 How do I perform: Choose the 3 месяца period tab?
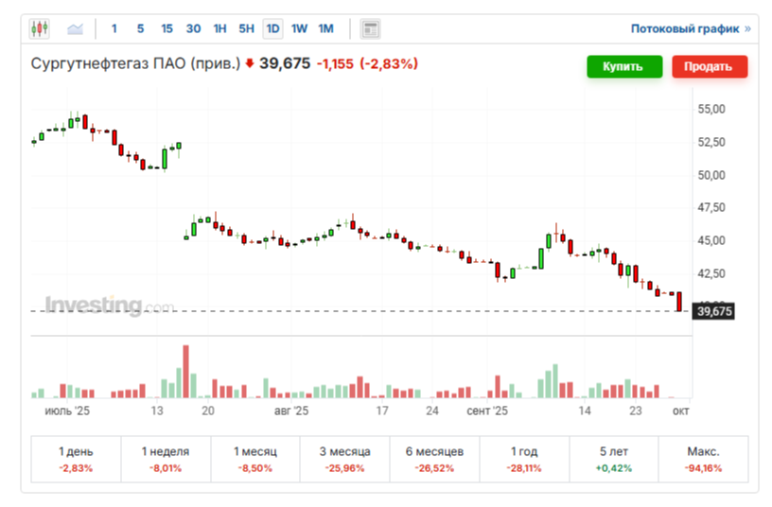click(344, 459)
